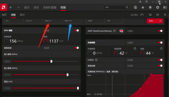Toggle GPU 调整 switch

pyautogui.click(x=77, y=31)
